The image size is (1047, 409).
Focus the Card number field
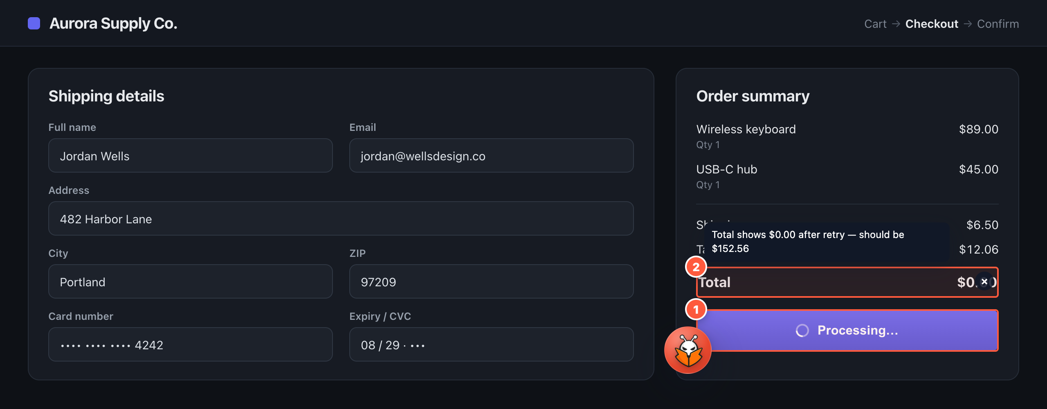pyautogui.click(x=191, y=344)
